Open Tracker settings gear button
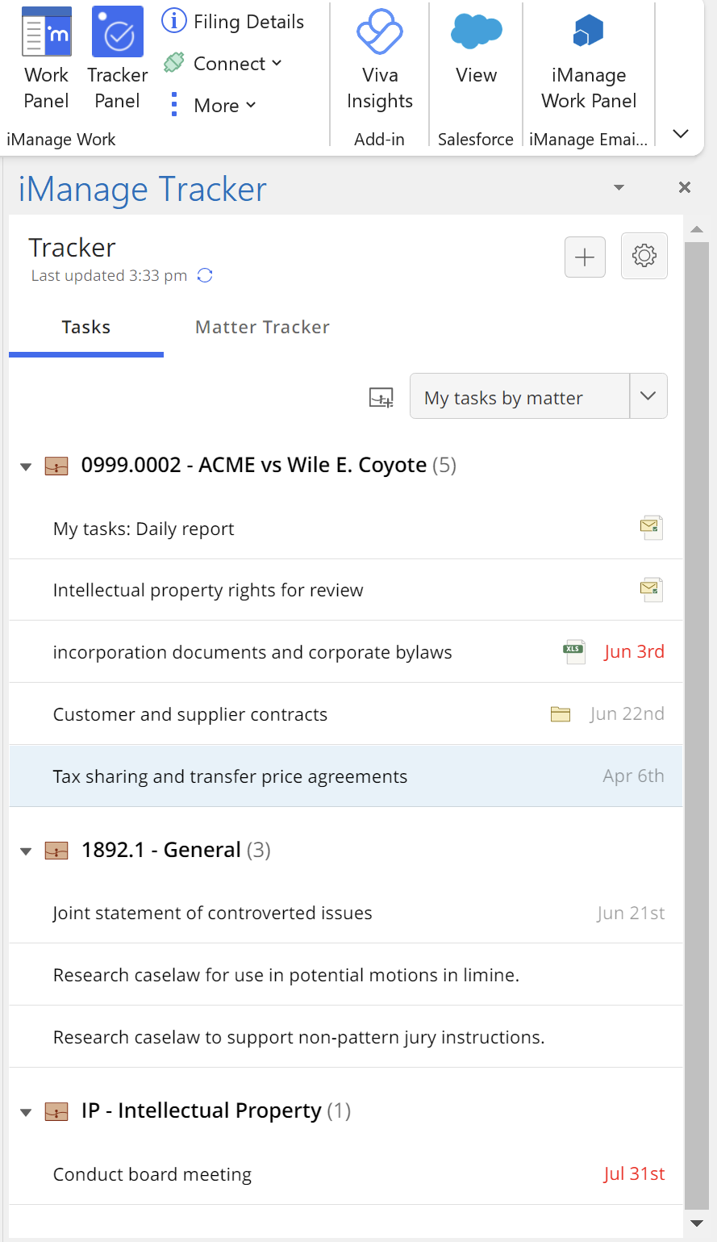The width and height of the screenshot is (717, 1242). coord(644,257)
